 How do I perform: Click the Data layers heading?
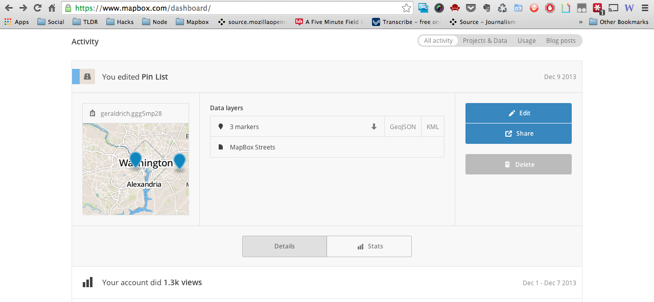coord(226,108)
